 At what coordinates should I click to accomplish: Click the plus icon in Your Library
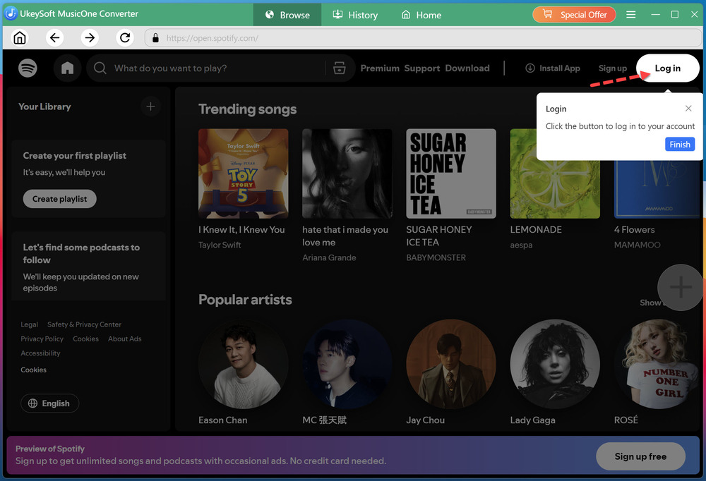(x=151, y=106)
